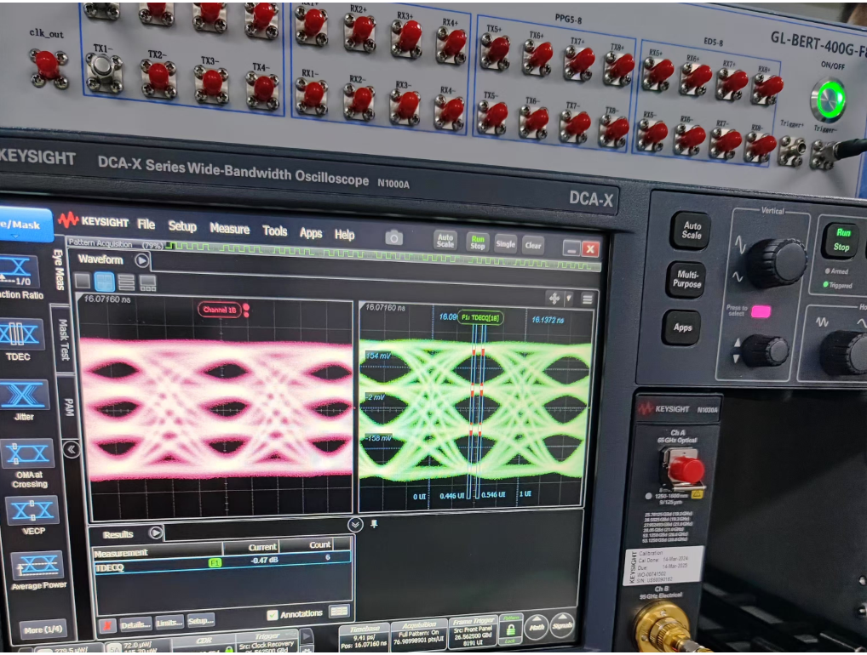Screen dimensions: 867x655
Task: Open the Measure menu
Action: [229, 229]
